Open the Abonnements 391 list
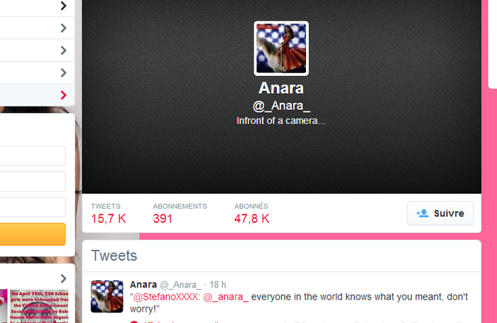Viewport: 497px width, 323px height. coord(180,214)
